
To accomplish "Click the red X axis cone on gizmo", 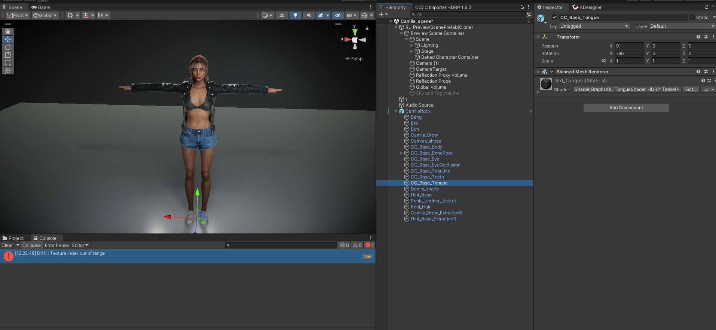I will coord(348,39).
